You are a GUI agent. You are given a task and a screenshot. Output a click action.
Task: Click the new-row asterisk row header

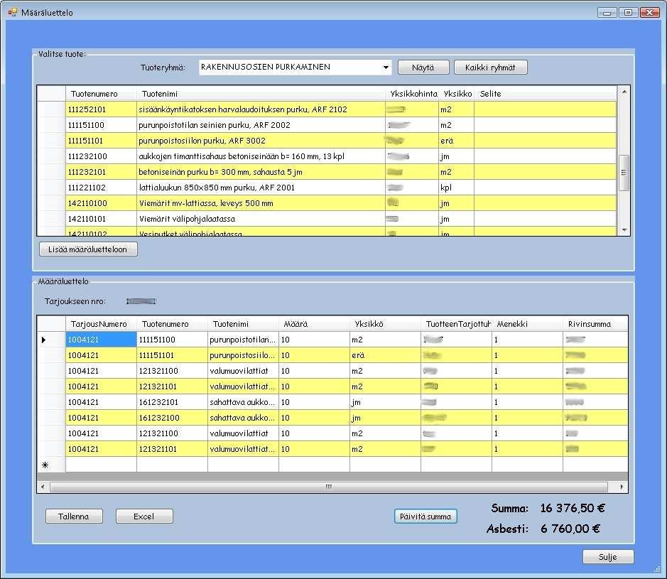(x=51, y=465)
